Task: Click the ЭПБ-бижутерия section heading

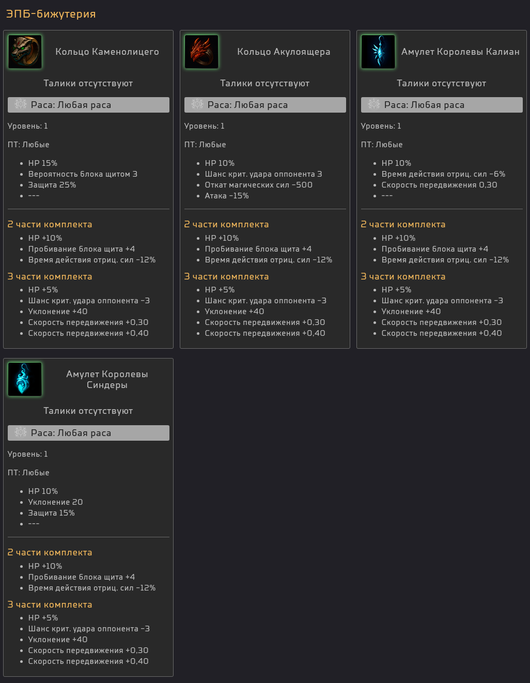Action: pos(51,14)
